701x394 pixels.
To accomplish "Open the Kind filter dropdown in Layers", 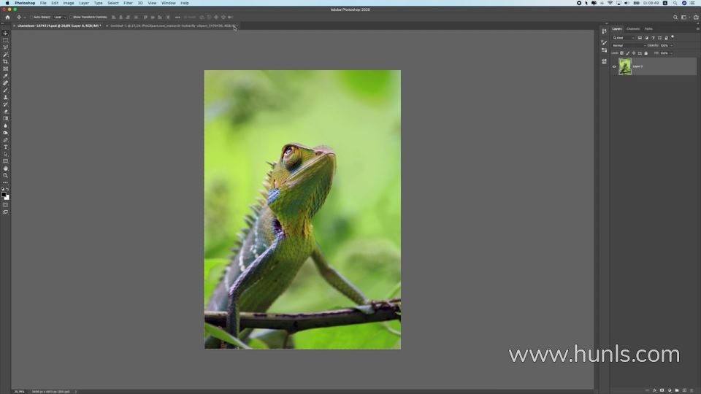I will (x=624, y=37).
